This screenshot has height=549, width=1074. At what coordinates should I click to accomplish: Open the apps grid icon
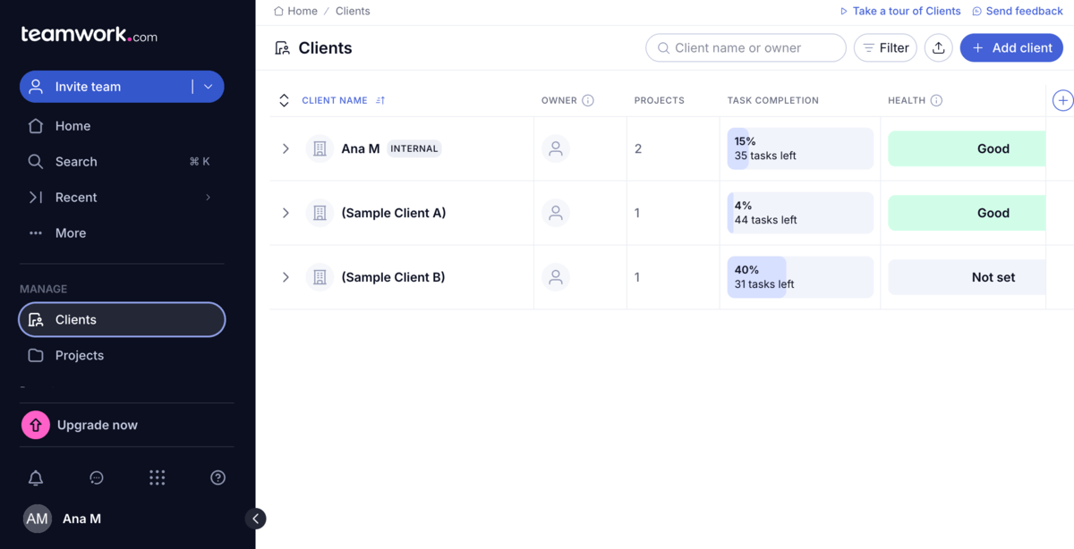tap(158, 478)
